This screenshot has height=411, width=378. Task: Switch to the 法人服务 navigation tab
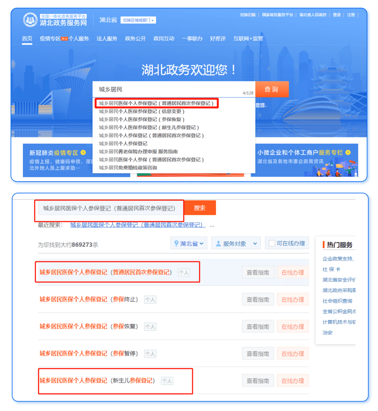coord(107,38)
